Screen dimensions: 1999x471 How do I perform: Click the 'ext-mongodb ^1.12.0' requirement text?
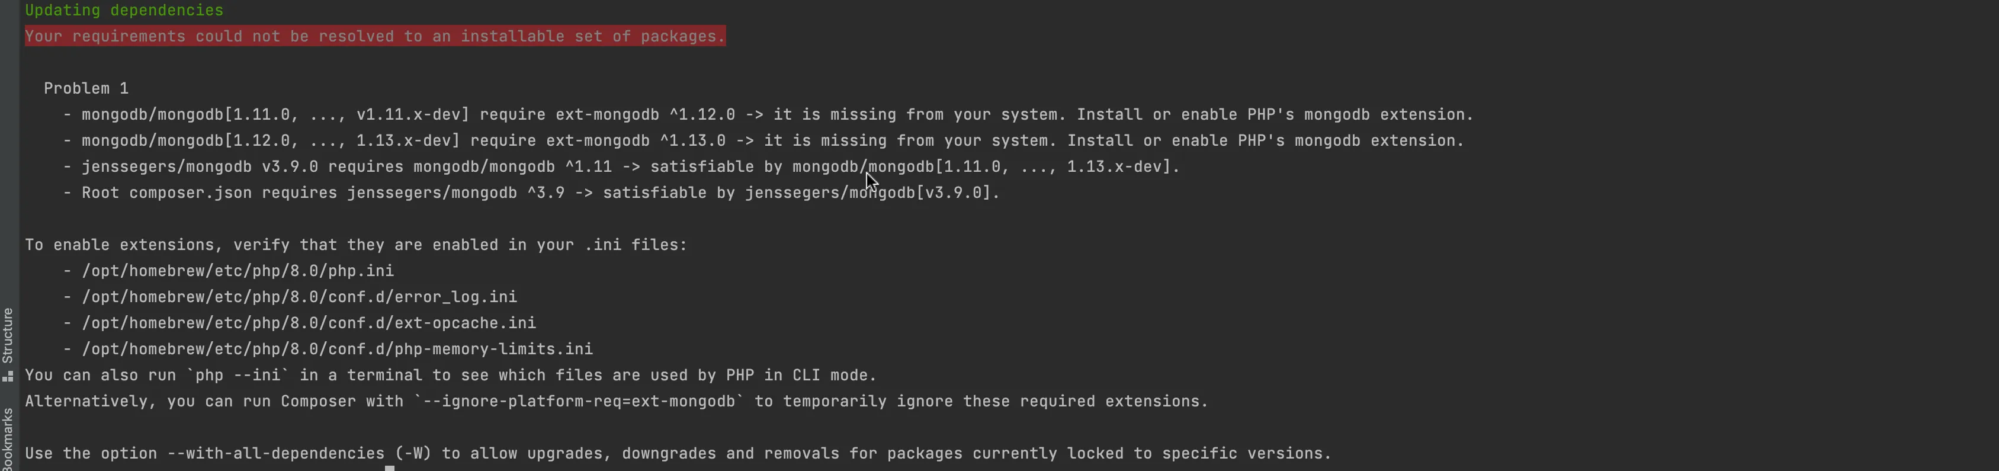click(645, 115)
